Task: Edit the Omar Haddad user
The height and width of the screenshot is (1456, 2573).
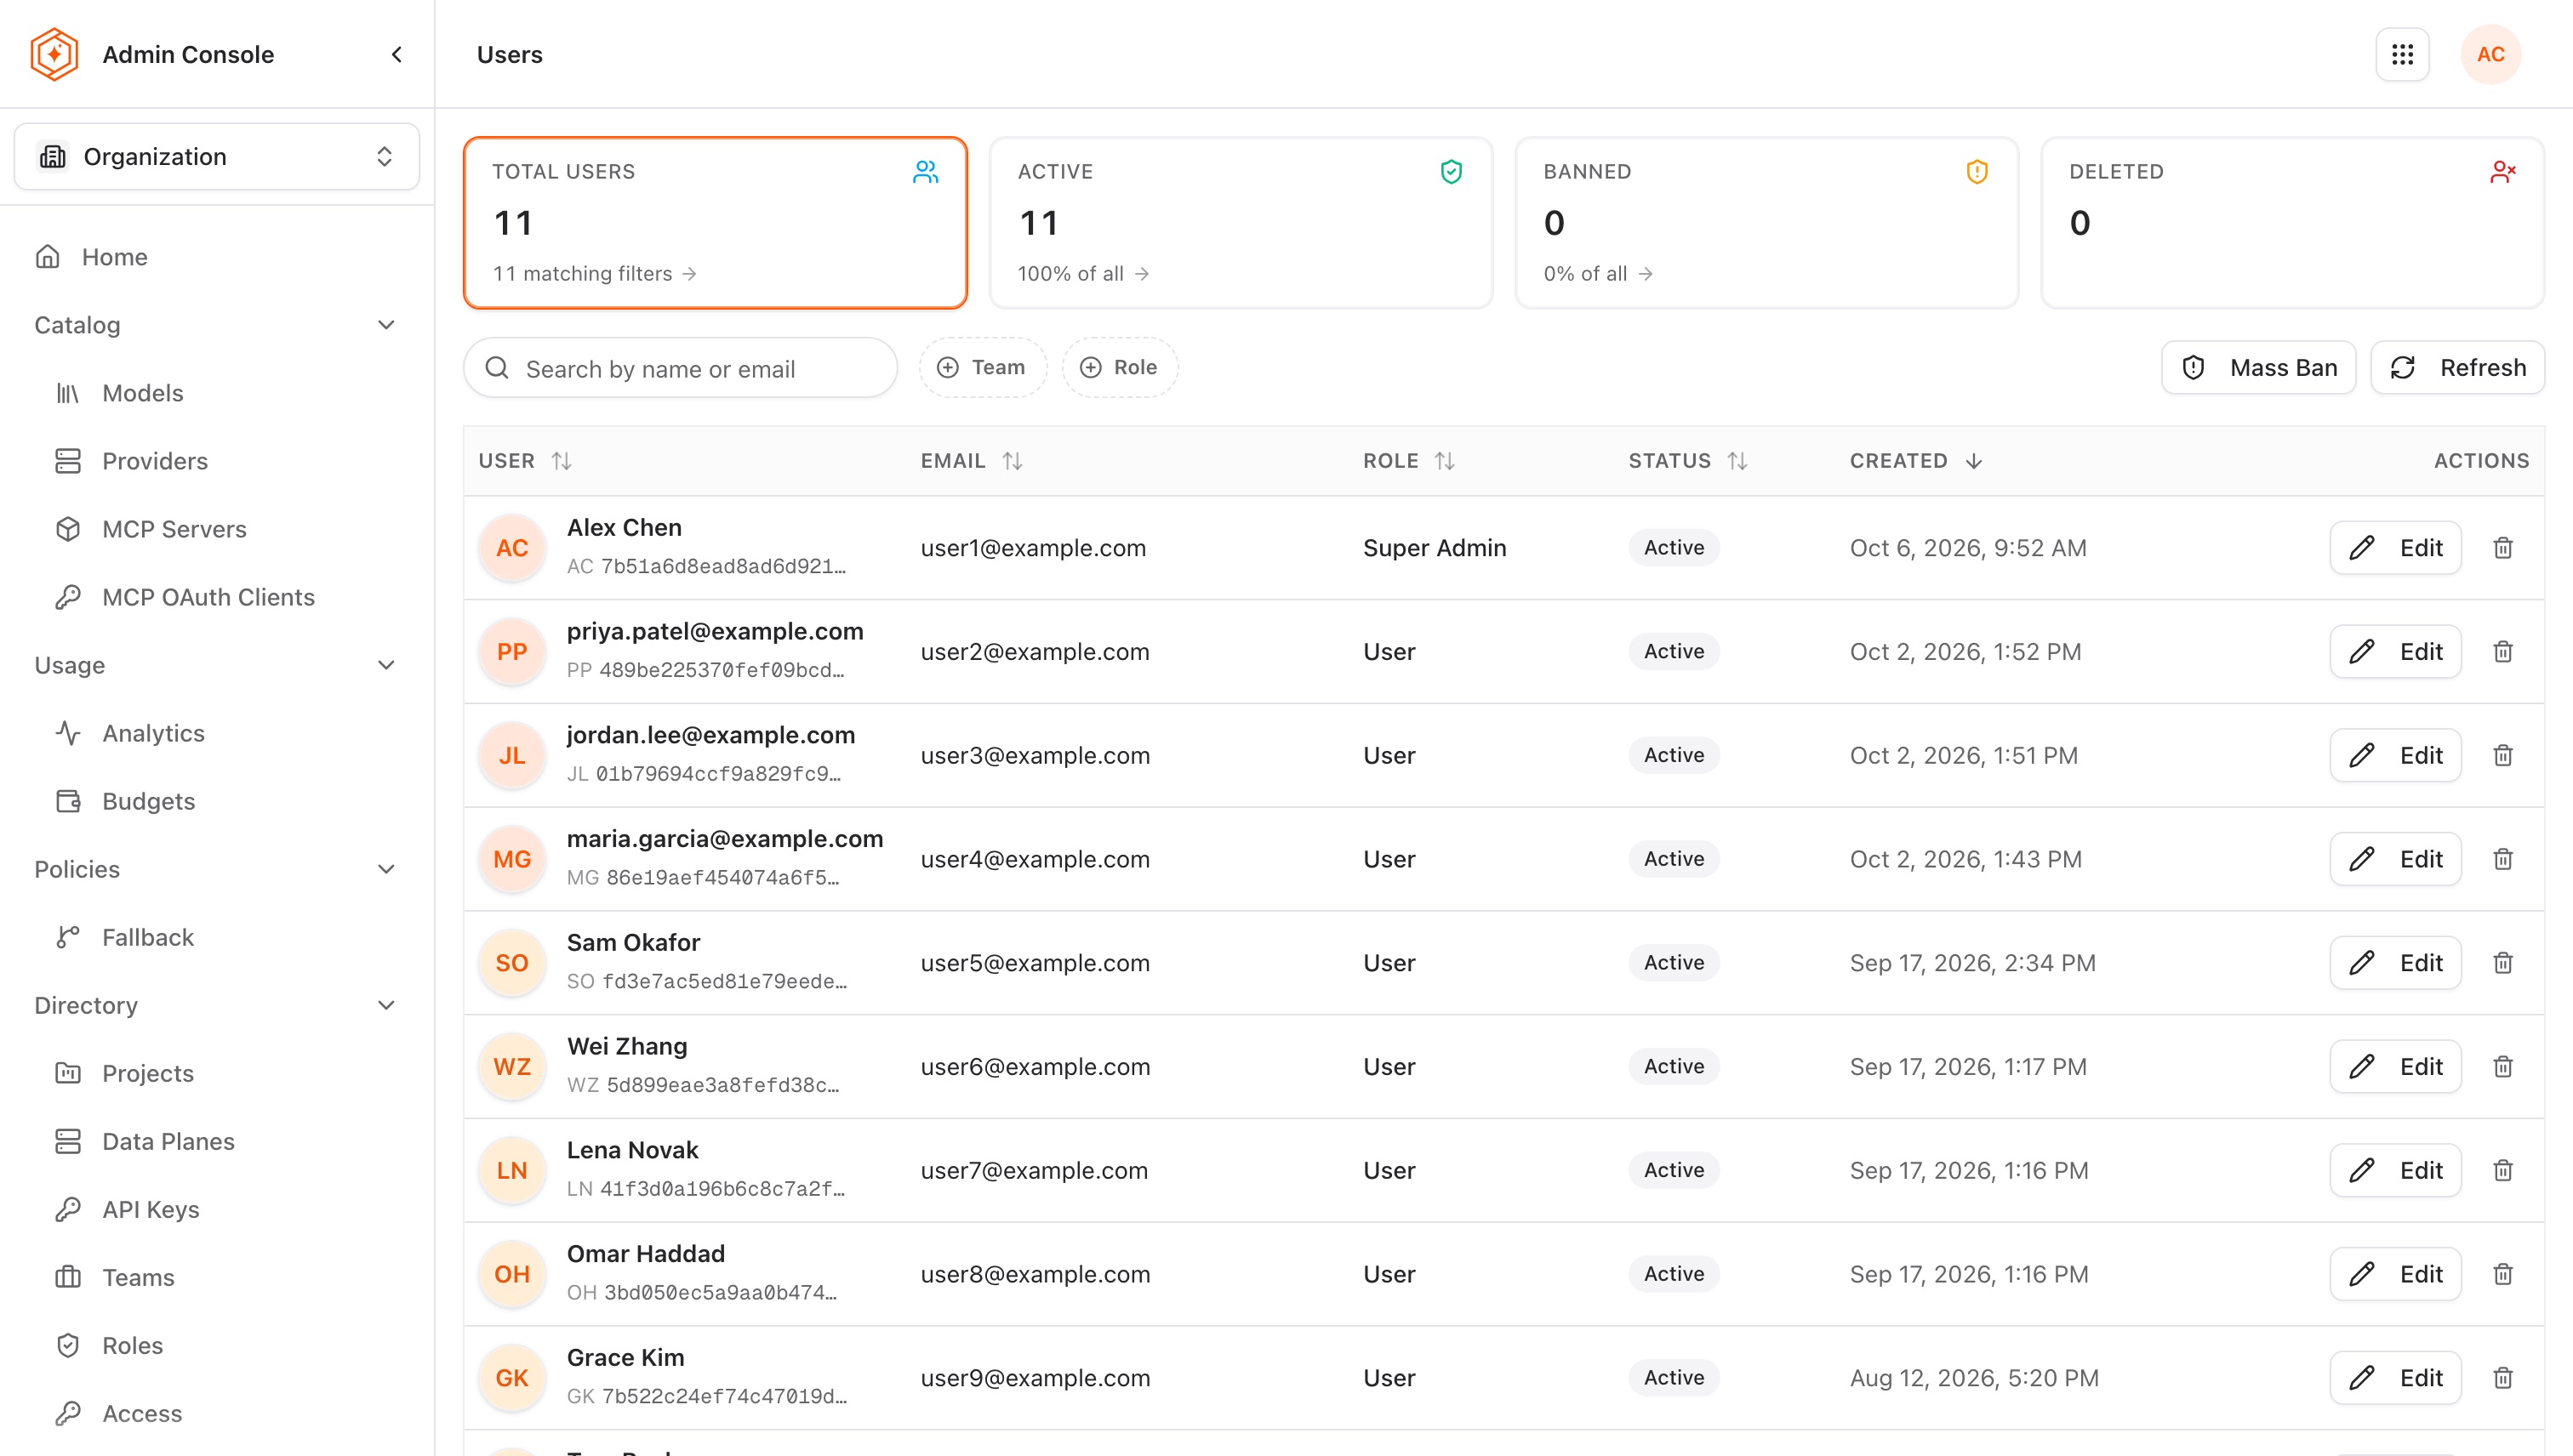Action: point(2395,1274)
